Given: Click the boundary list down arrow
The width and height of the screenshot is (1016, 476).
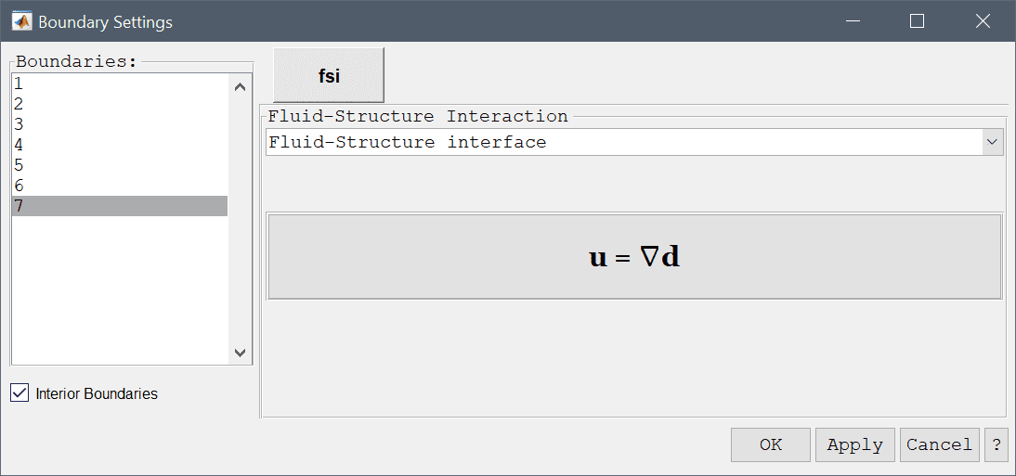Looking at the screenshot, I should [x=240, y=353].
